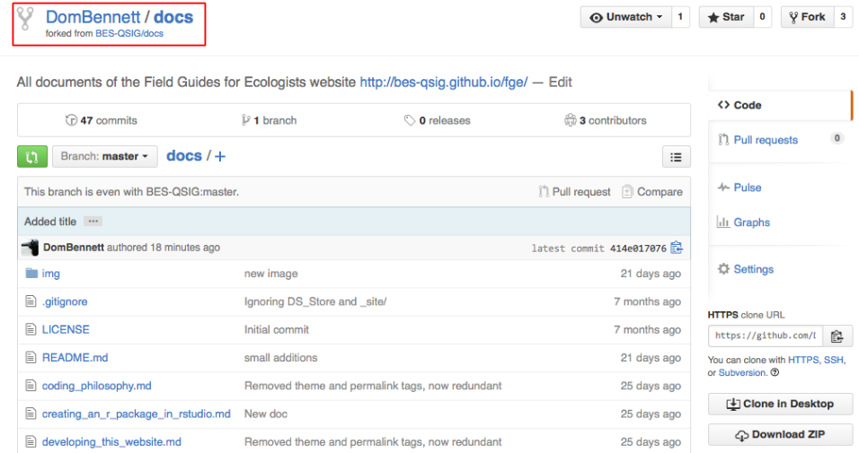
Task: Open the .gitignore file
Action: pyautogui.click(x=65, y=301)
